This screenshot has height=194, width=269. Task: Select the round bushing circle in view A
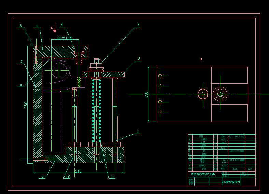(203, 94)
